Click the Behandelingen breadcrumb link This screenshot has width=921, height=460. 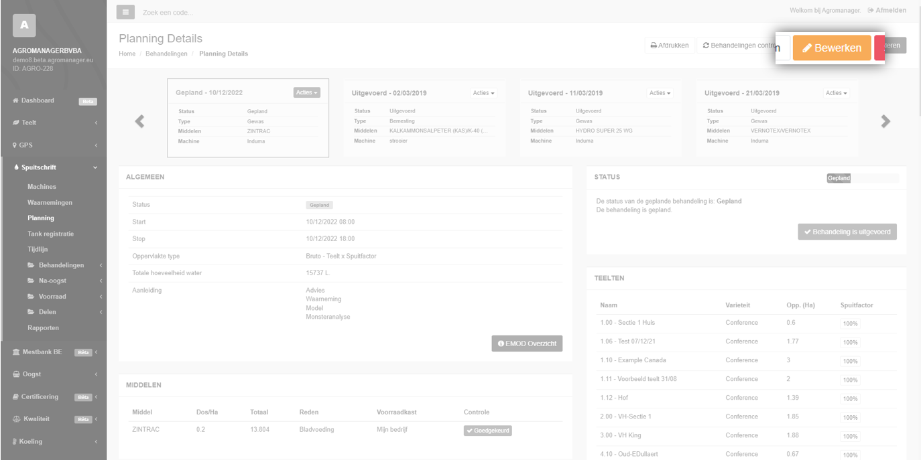(167, 54)
